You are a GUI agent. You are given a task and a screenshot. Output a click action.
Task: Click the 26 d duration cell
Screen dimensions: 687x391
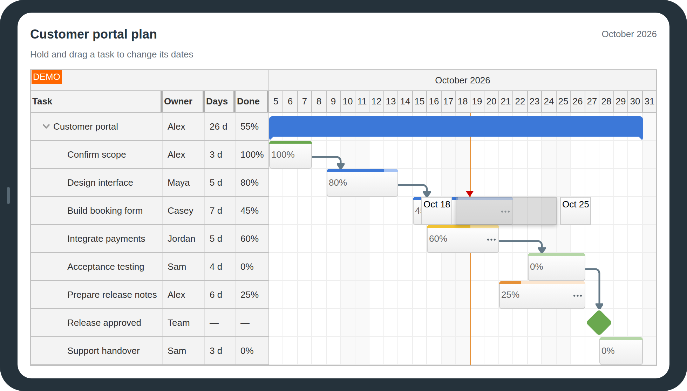click(219, 126)
